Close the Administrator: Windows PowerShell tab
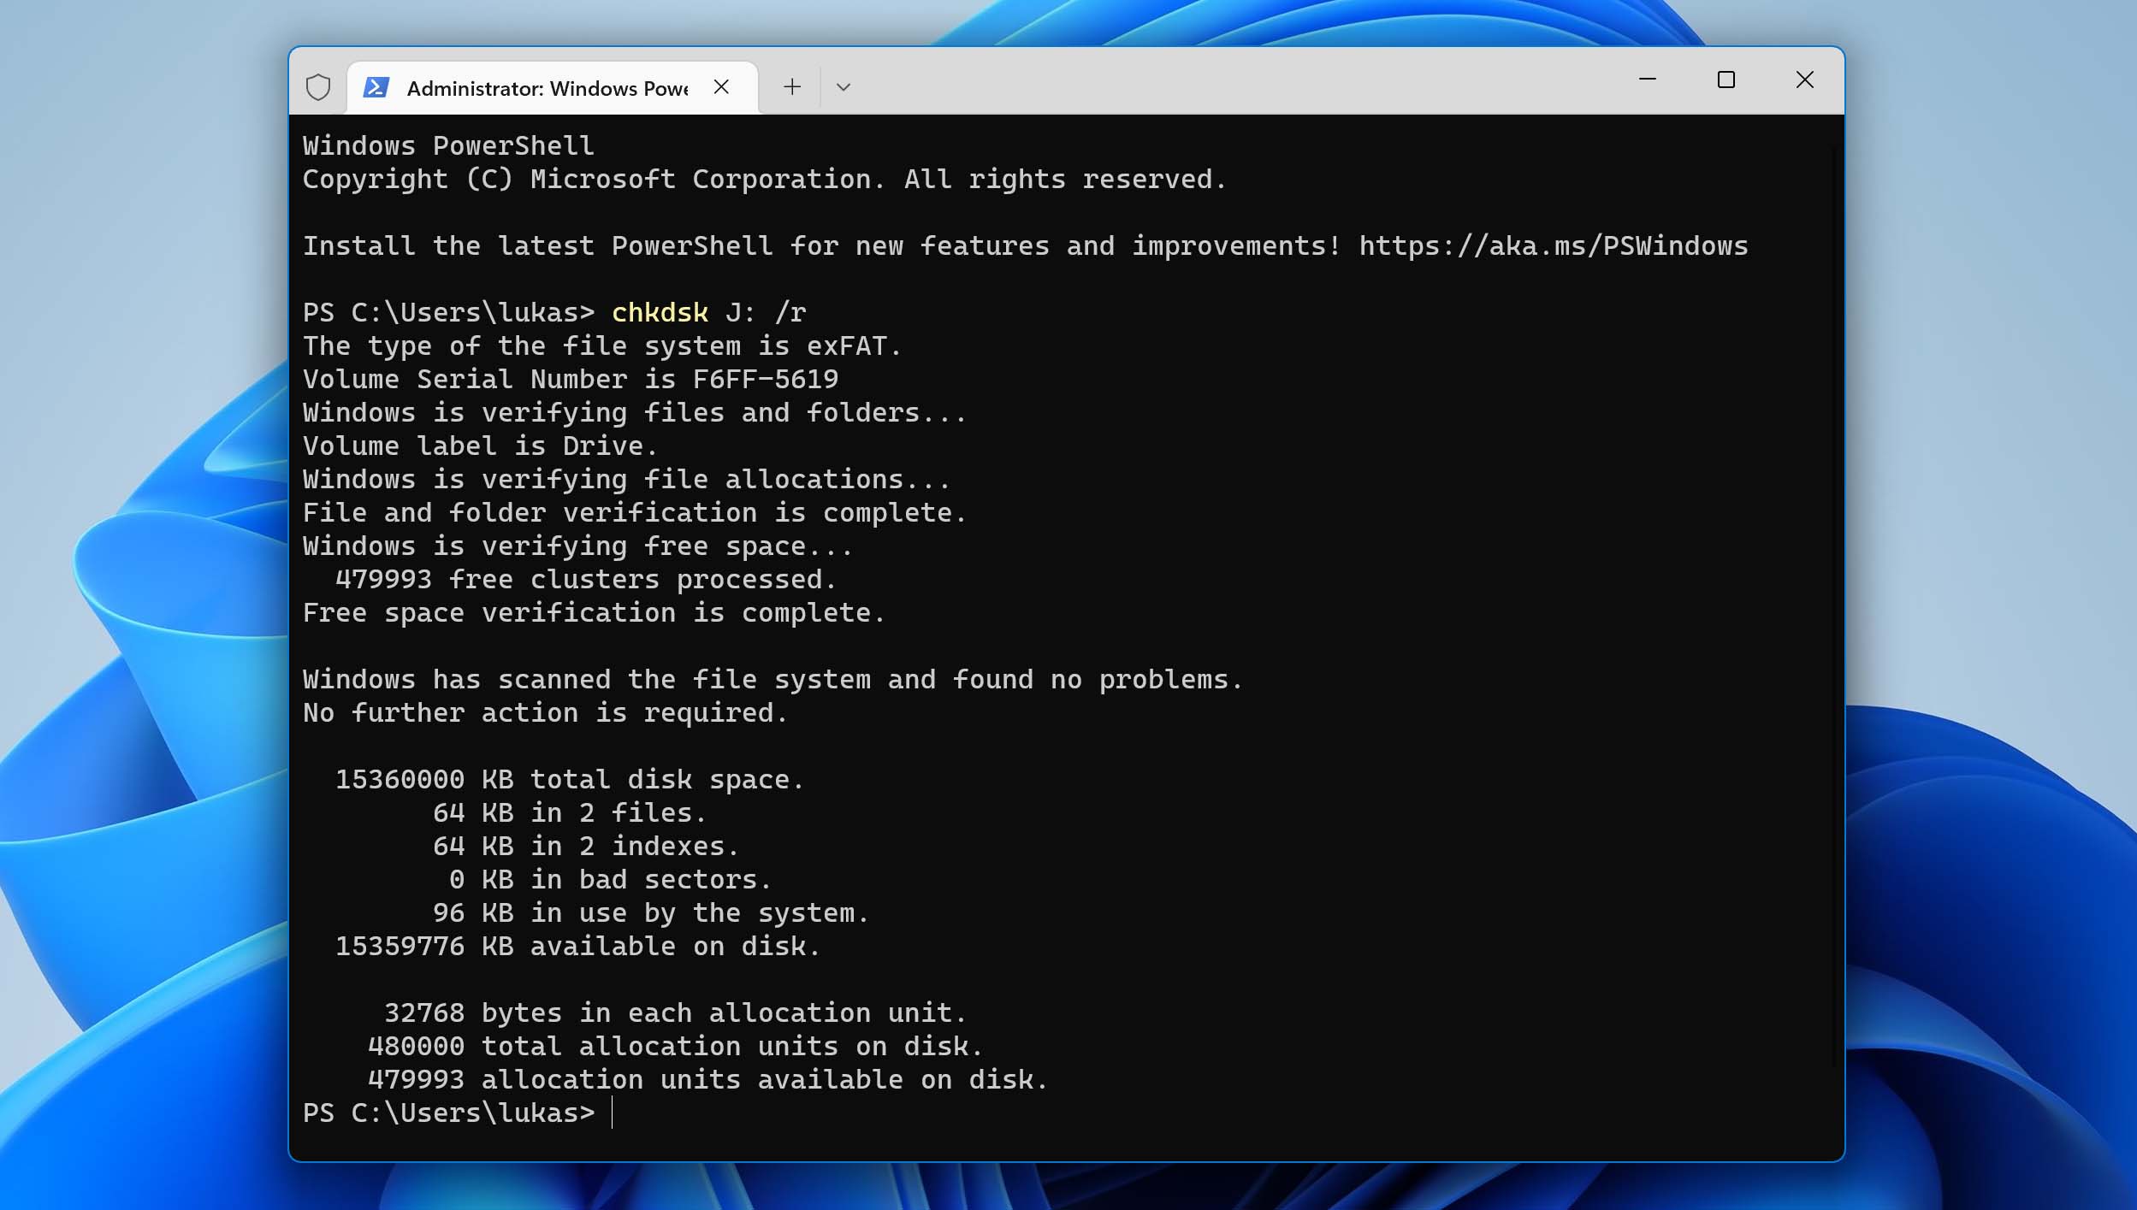The width and height of the screenshot is (2137, 1210). pos(721,87)
